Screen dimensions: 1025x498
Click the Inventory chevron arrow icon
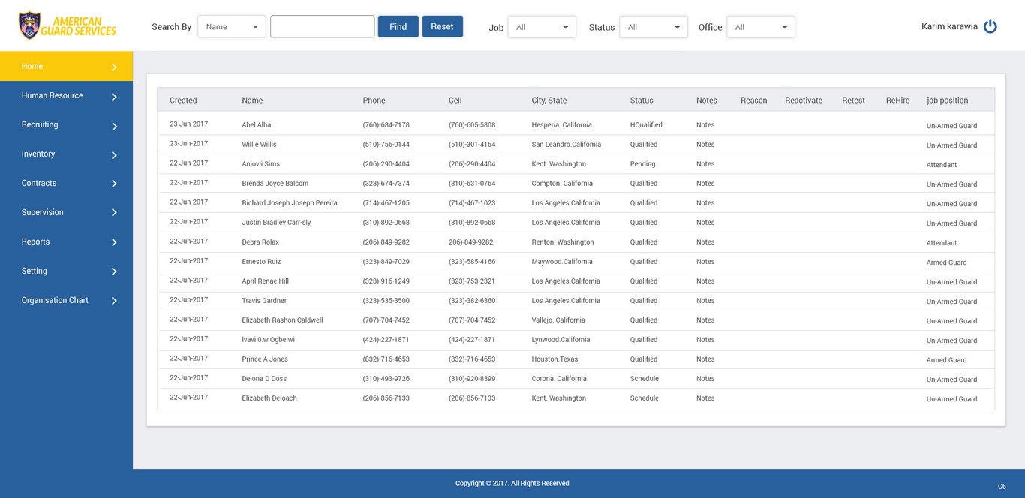tap(114, 155)
